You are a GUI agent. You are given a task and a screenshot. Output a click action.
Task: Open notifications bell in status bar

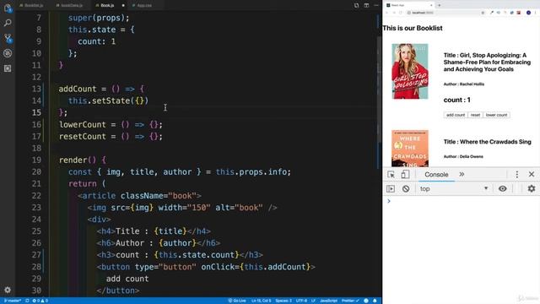coord(375,301)
